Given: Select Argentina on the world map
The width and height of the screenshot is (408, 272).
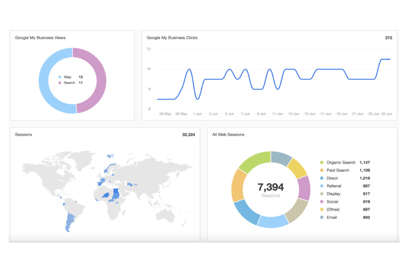Looking at the screenshot, I should pos(70,222).
